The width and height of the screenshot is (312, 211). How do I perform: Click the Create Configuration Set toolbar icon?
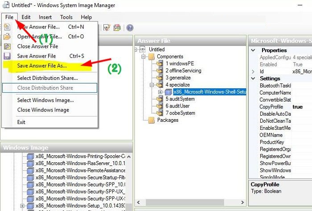[x=117, y=28]
